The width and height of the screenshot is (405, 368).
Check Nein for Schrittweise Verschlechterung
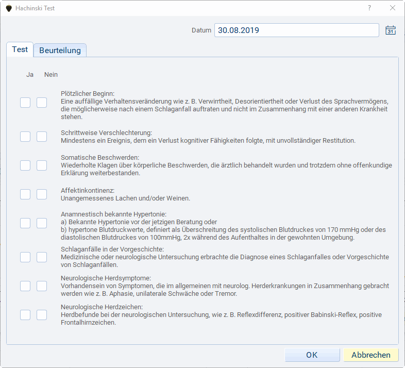42,137
